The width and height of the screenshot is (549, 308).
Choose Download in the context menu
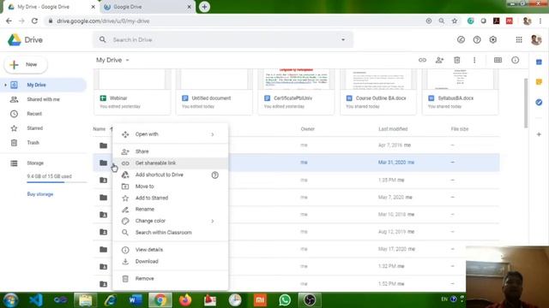tap(170, 261)
